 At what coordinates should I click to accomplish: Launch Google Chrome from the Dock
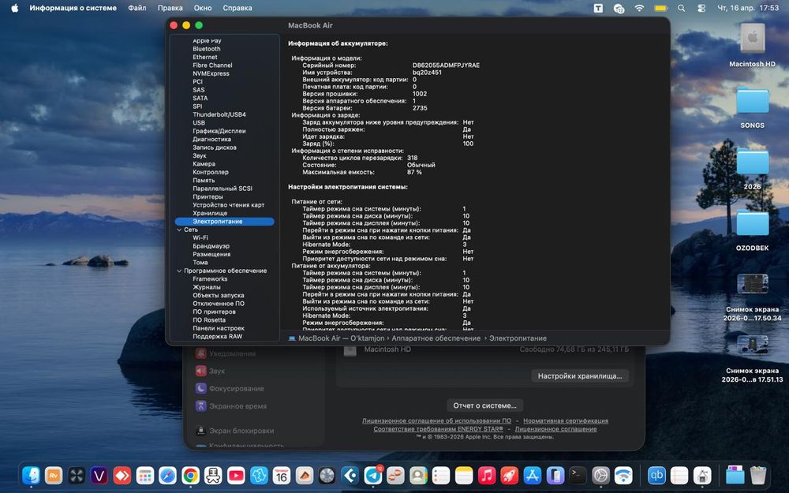(x=190, y=476)
